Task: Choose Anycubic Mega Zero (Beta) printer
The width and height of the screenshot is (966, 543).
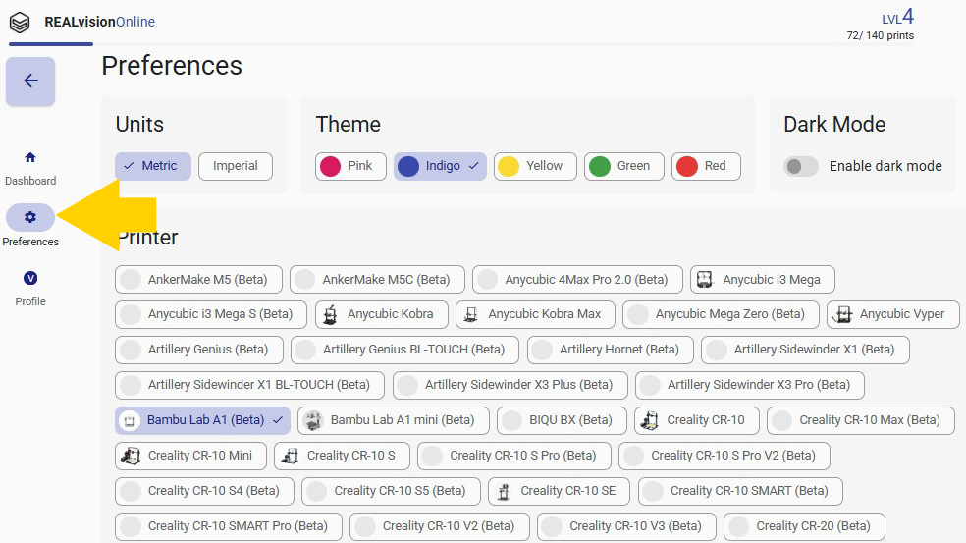Action: pos(721,314)
